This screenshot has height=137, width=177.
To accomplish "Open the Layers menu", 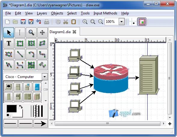I will (x=42, y=13).
